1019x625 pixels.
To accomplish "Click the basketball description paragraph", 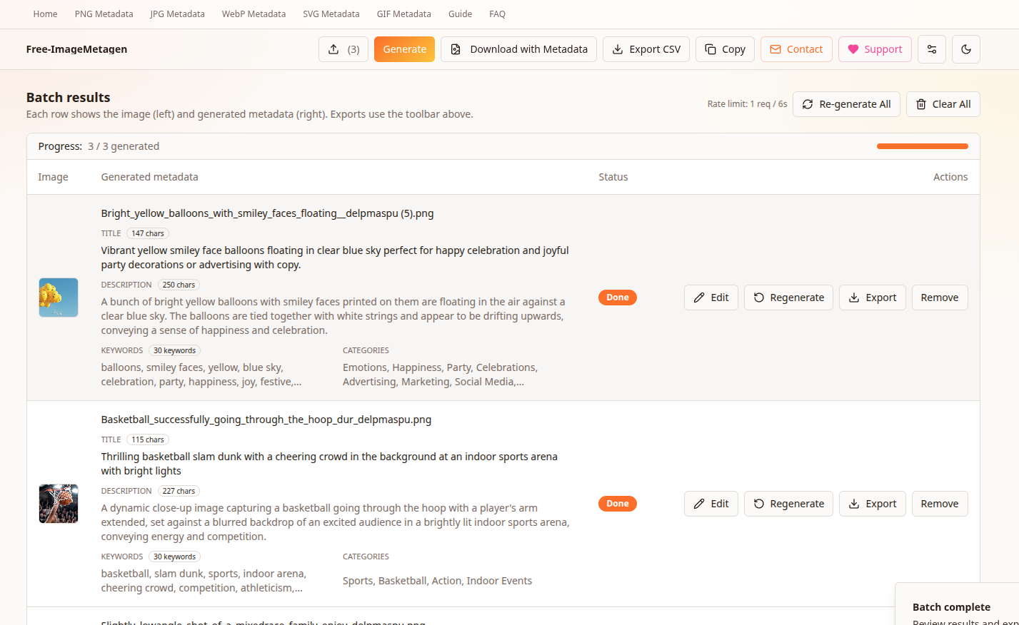I will [335, 522].
